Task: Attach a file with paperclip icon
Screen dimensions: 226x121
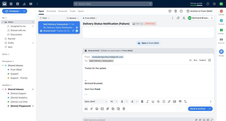Action: pyautogui.click(x=108, y=109)
